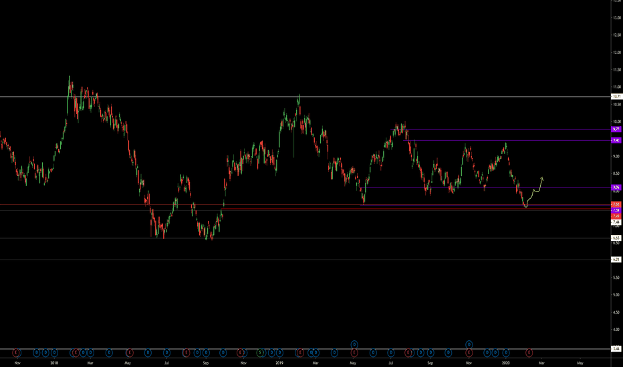Click the 2019 label on time axis
Image resolution: width=623 pixels, height=367 pixels.
279,362
